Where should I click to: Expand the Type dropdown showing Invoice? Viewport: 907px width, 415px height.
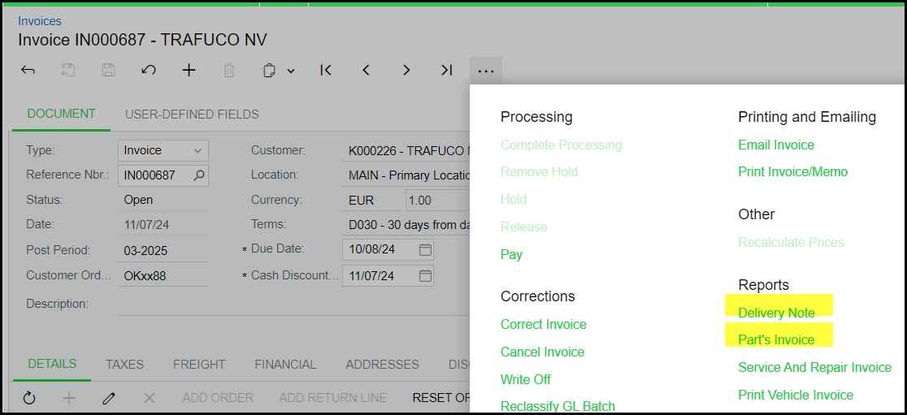197,150
